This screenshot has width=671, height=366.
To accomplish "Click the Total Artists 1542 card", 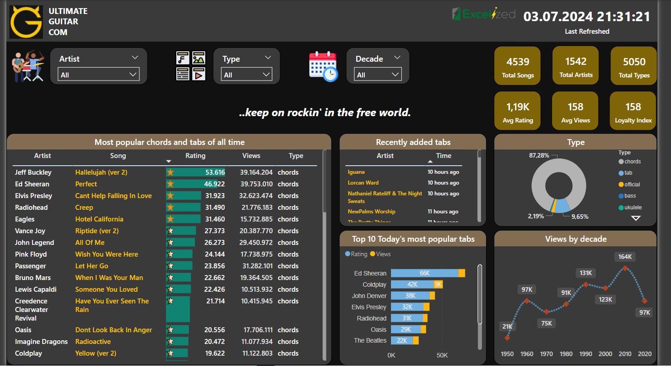I will [576, 66].
